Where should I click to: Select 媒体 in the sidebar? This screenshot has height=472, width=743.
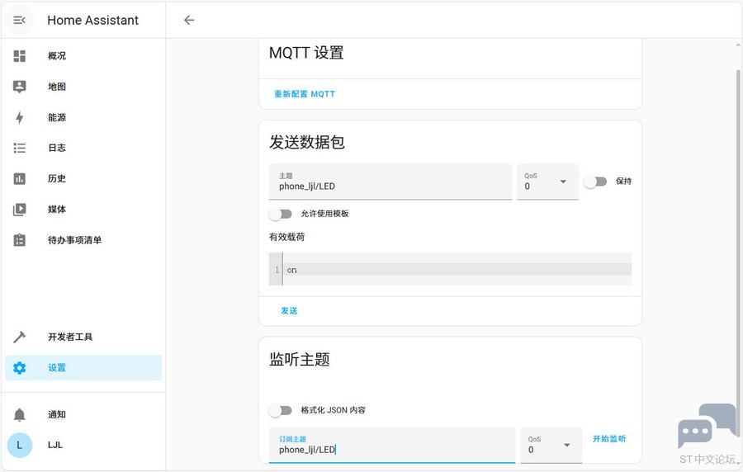57,210
